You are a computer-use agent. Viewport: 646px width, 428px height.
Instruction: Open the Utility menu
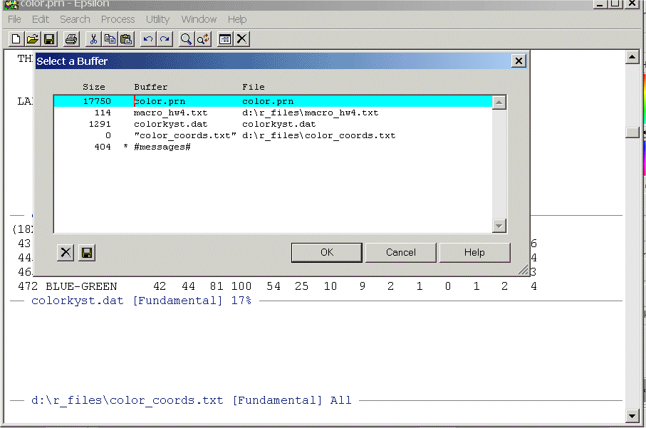[x=157, y=19]
